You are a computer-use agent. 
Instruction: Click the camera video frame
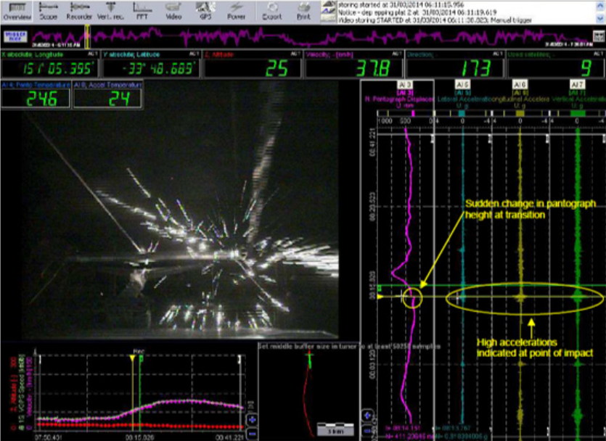coord(181,218)
